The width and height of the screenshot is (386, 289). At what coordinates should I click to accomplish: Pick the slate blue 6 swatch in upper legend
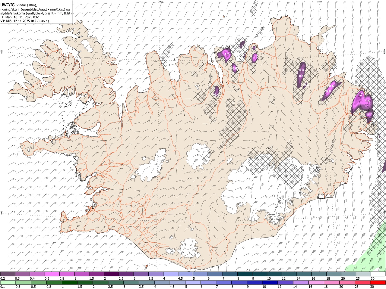coord(215,274)
